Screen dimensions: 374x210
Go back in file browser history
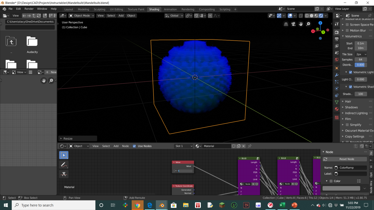coord(24,16)
